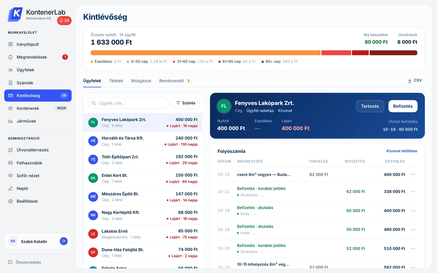437x273 pixels.
Task: Open Felhasználók user card icon
Action: coord(10,163)
